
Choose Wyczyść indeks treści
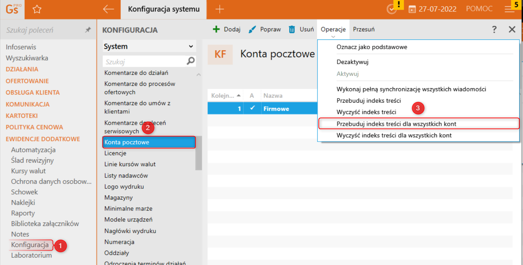click(x=366, y=112)
